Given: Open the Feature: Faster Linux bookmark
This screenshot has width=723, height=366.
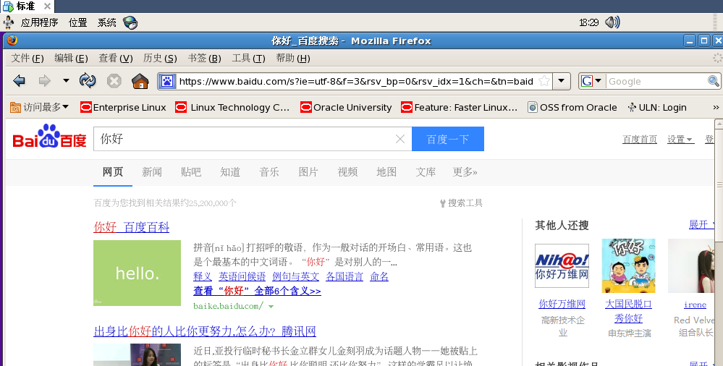Looking at the screenshot, I should [460, 107].
